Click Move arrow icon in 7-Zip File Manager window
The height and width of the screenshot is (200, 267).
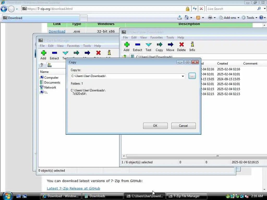coord(87,53)
